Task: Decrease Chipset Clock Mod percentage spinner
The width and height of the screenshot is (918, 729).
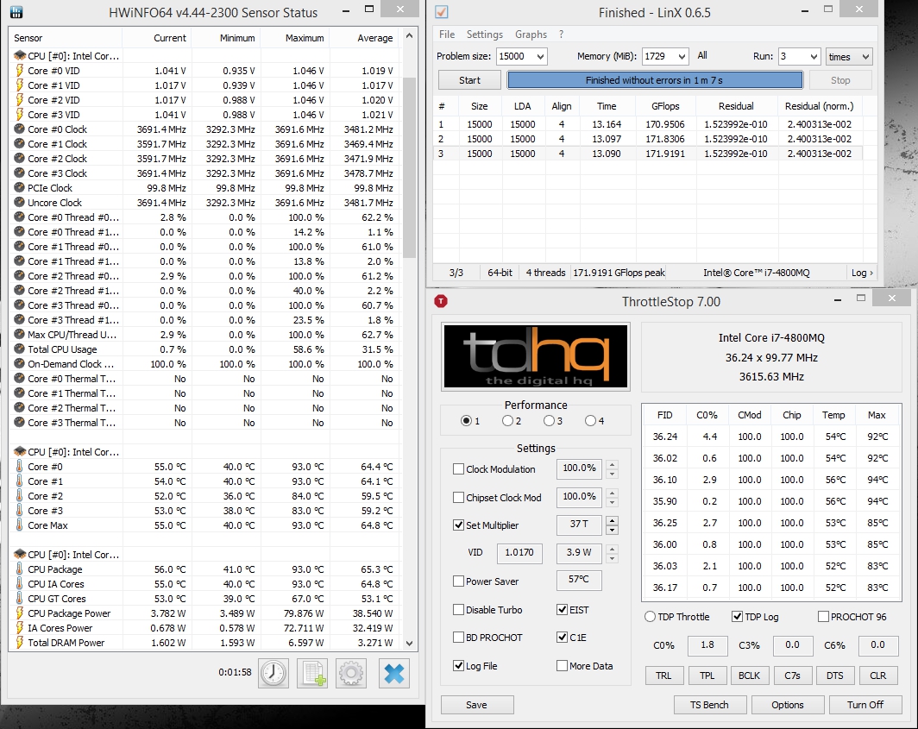Action: [612, 502]
